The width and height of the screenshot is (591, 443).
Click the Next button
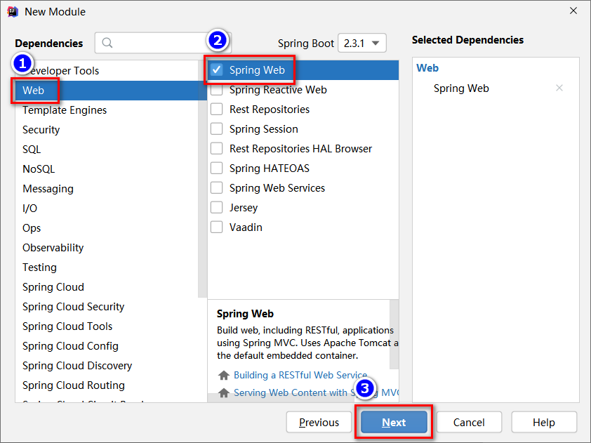pyautogui.click(x=394, y=422)
